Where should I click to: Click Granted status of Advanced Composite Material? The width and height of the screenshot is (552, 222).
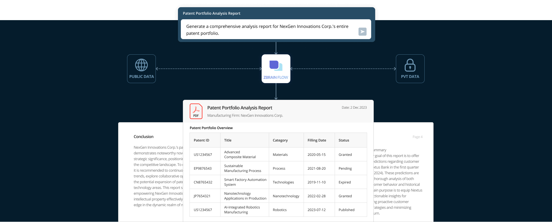coord(345,155)
